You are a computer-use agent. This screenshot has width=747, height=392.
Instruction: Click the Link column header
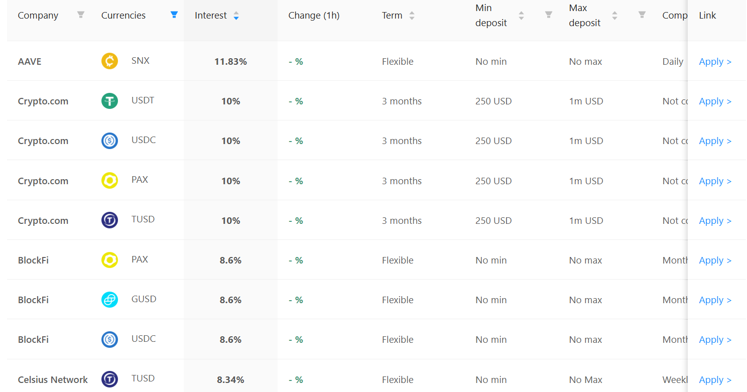click(707, 16)
